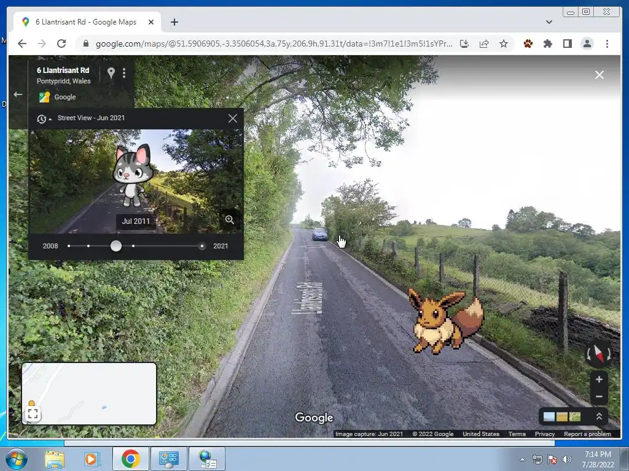Click the horizontal scrollbar below the window
The image size is (629, 471).
point(310,443)
